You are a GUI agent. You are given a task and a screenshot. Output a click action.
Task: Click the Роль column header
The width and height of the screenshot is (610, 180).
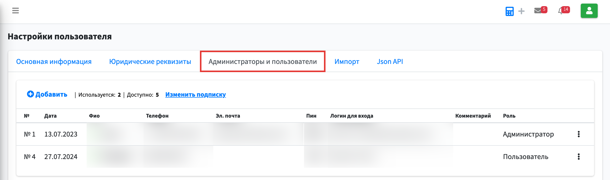509,116
